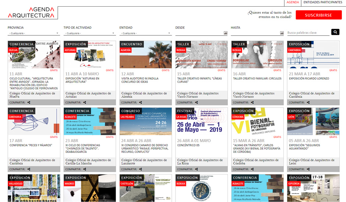346x202 pixels.
Task: Click the search magnifier button
Action: pos(335,32)
